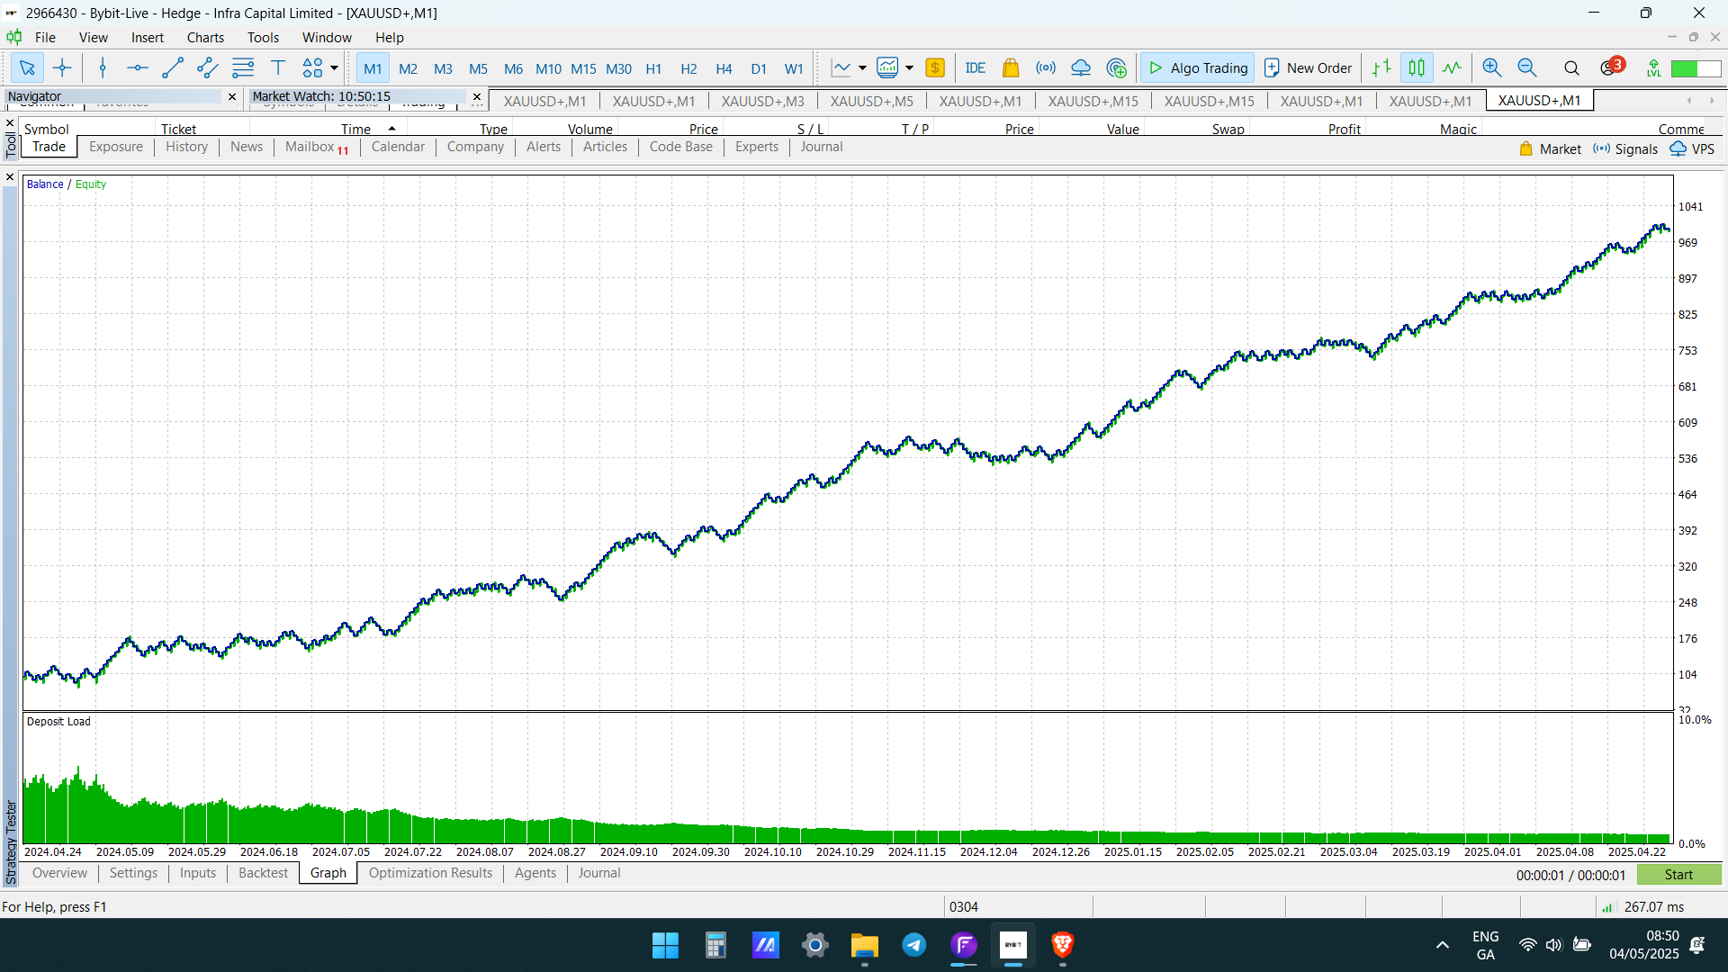
Task: Select the H4 timeframe
Action: [x=724, y=68]
